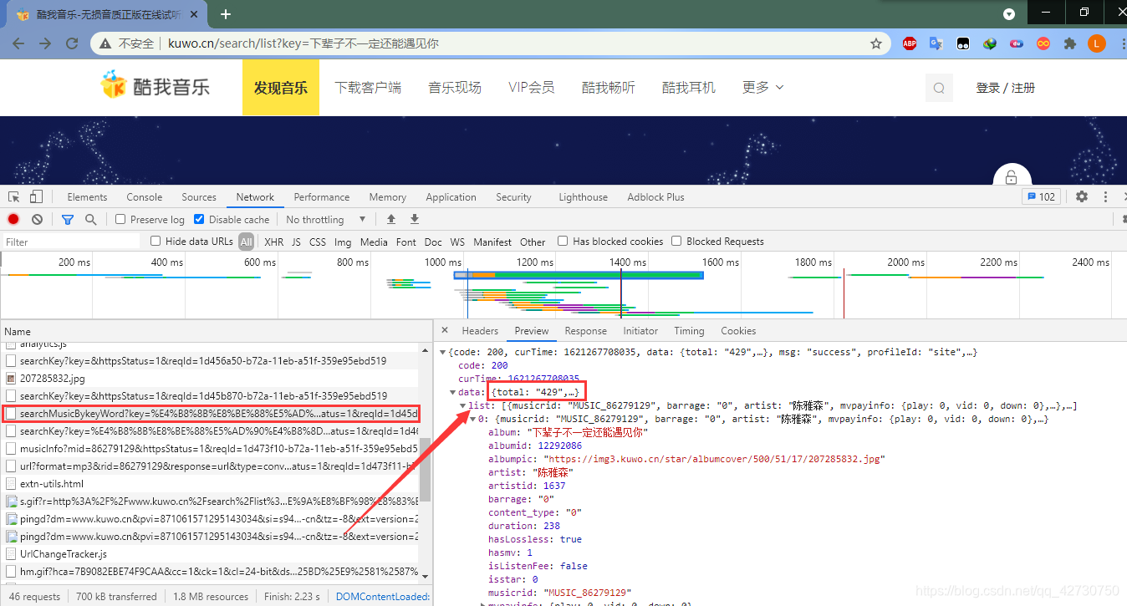Open network search magnifier icon

90,219
